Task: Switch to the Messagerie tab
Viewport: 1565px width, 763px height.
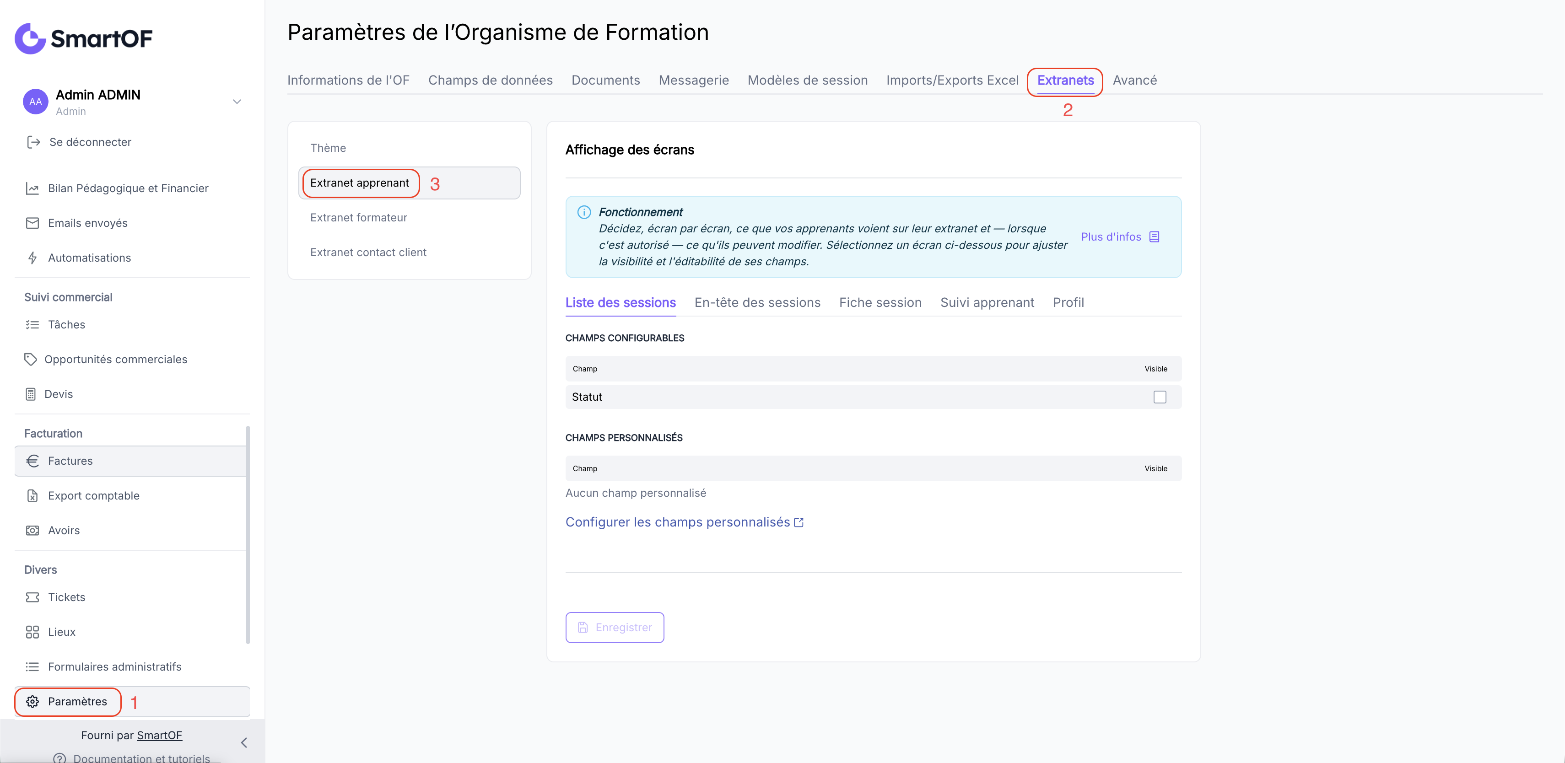Action: [694, 80]
